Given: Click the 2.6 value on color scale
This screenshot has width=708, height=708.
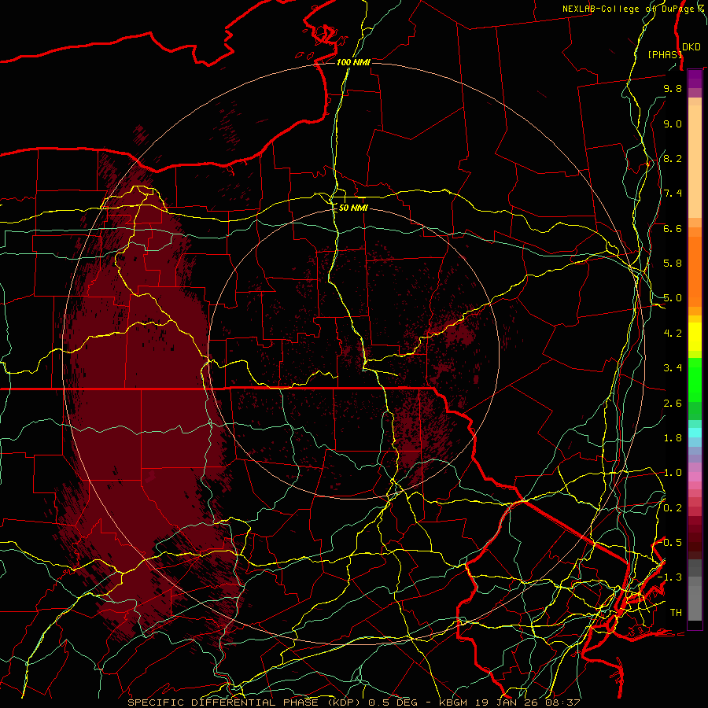Looking at the screenshot, I should [x=673, y=404].
